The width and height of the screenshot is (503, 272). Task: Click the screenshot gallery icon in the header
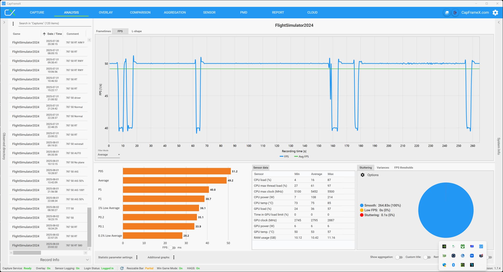point(447,13)
